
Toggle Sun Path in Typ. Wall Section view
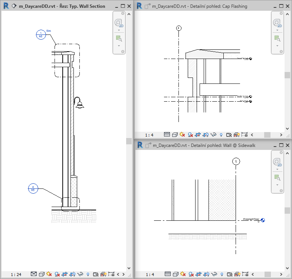(49, 274)
